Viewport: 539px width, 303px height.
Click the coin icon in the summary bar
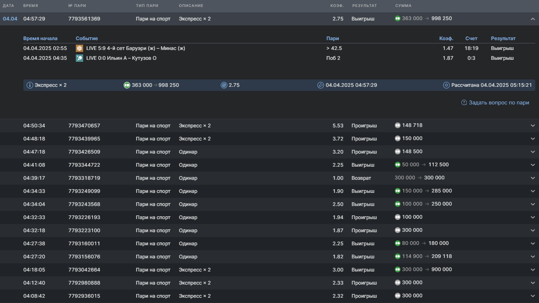tap(127, 85)
